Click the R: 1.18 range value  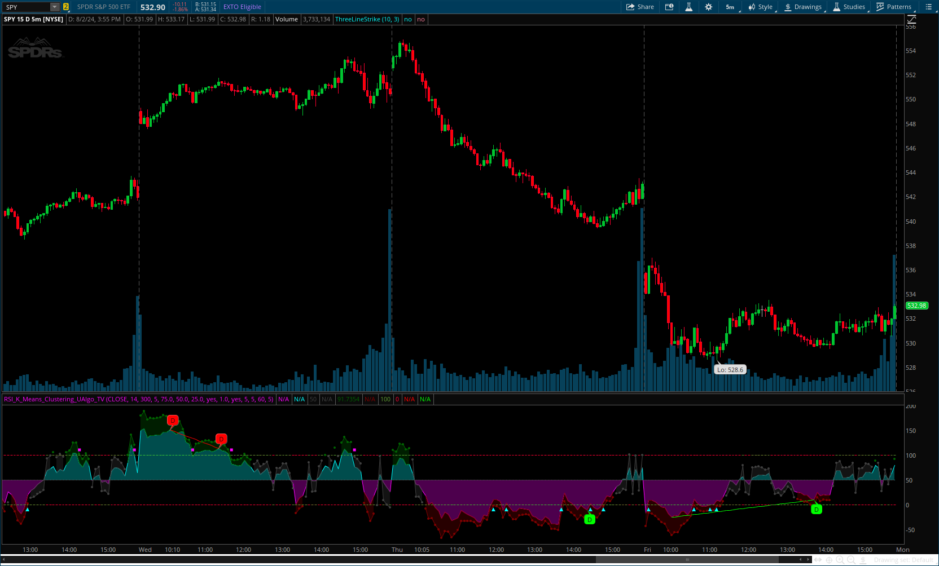261,19
